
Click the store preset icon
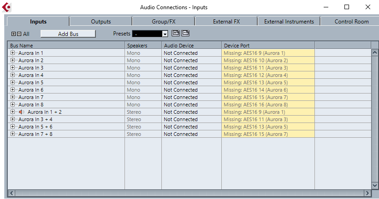176,33
